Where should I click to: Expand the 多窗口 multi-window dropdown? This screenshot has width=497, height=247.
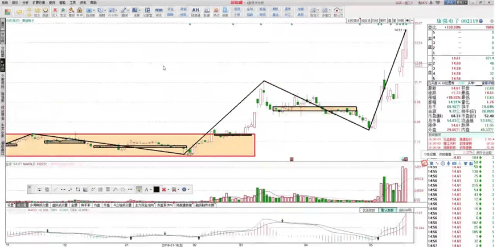[x=326, y=11]
